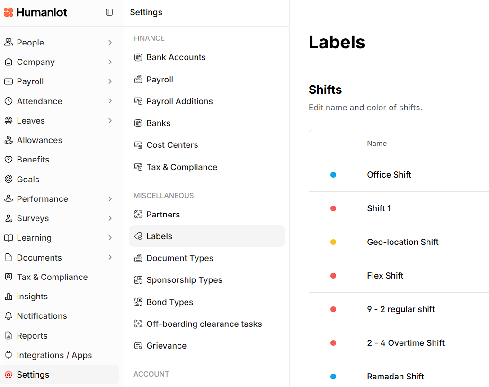This screenshot has width=489, height=387.
Task: Click the Goals target icon
Action: click(9, 179)
